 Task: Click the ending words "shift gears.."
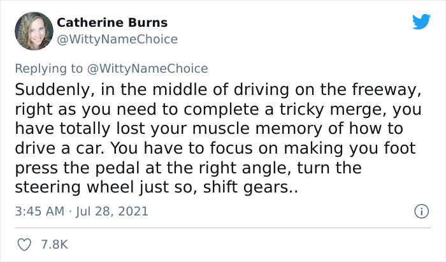tap(257, 189)
